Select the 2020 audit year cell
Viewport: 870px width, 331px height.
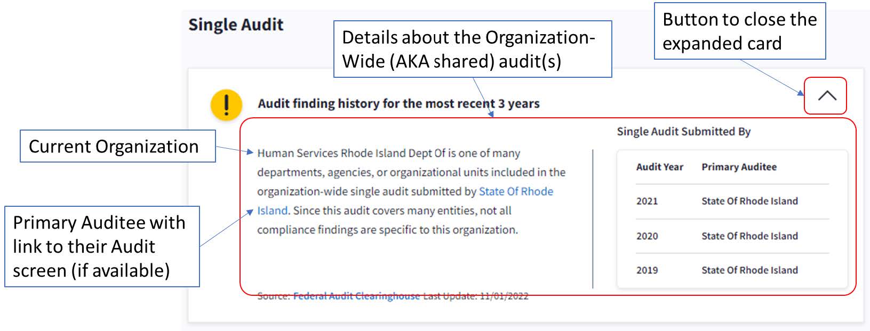[x=647, y=236]
